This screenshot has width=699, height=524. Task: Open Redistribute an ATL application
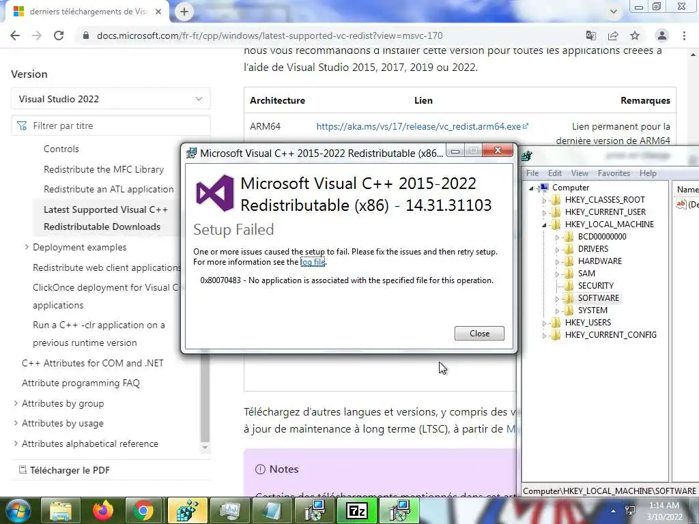tap(109, 189)
